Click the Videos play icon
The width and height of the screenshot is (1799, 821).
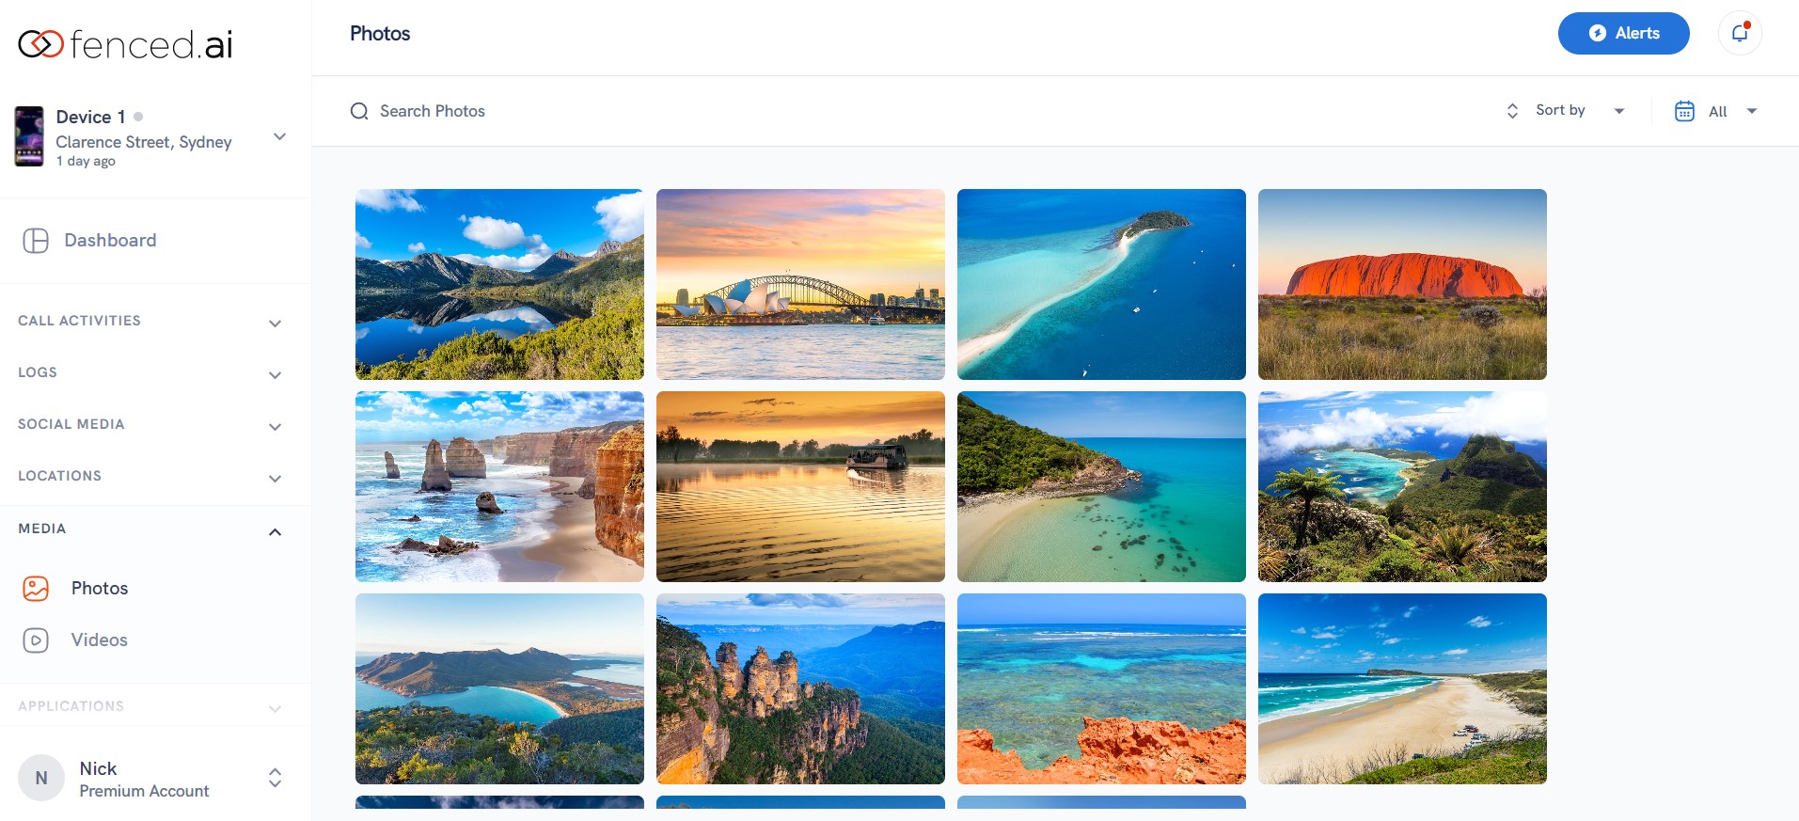(36, 640)
